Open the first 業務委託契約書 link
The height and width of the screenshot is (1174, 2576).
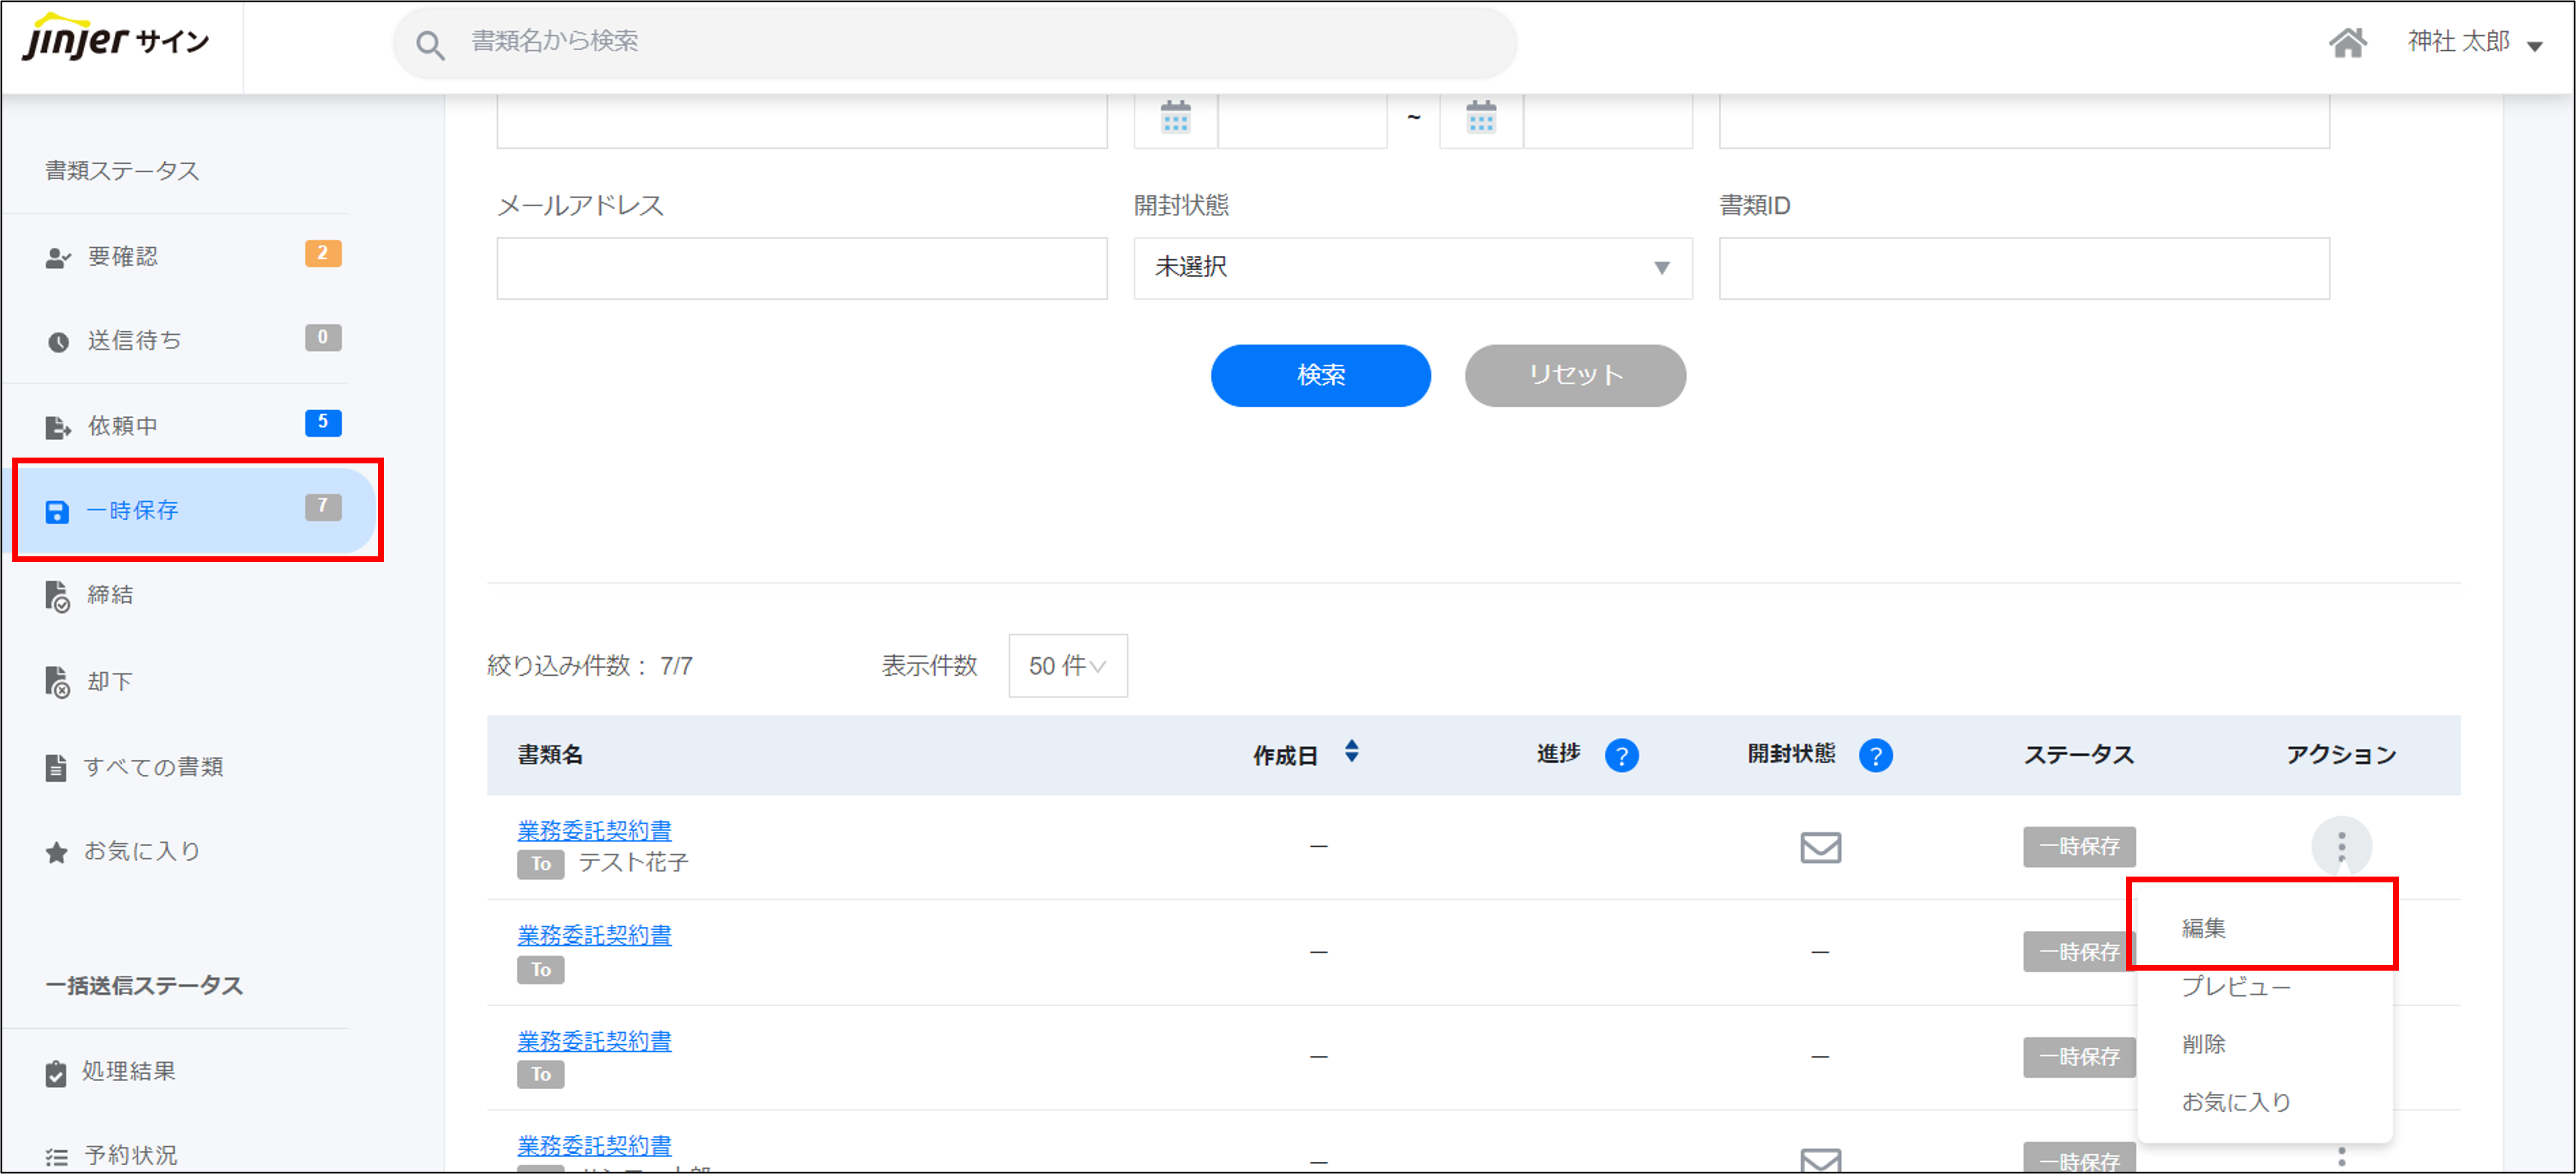(594, 830)
